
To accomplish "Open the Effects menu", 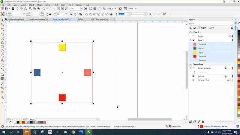I will [x=40, y=5].
